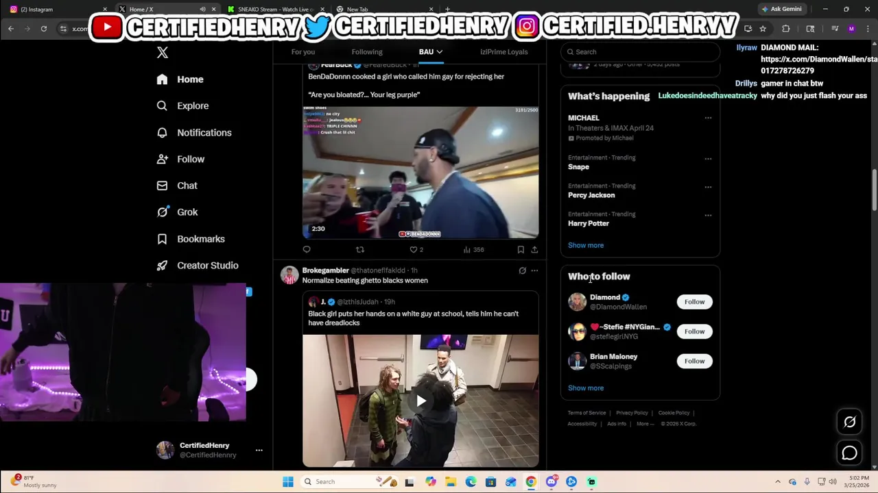Open the Harry Potter trending topic
The image size is (878, 493).
pyautogui.click(x=589, y=223)
